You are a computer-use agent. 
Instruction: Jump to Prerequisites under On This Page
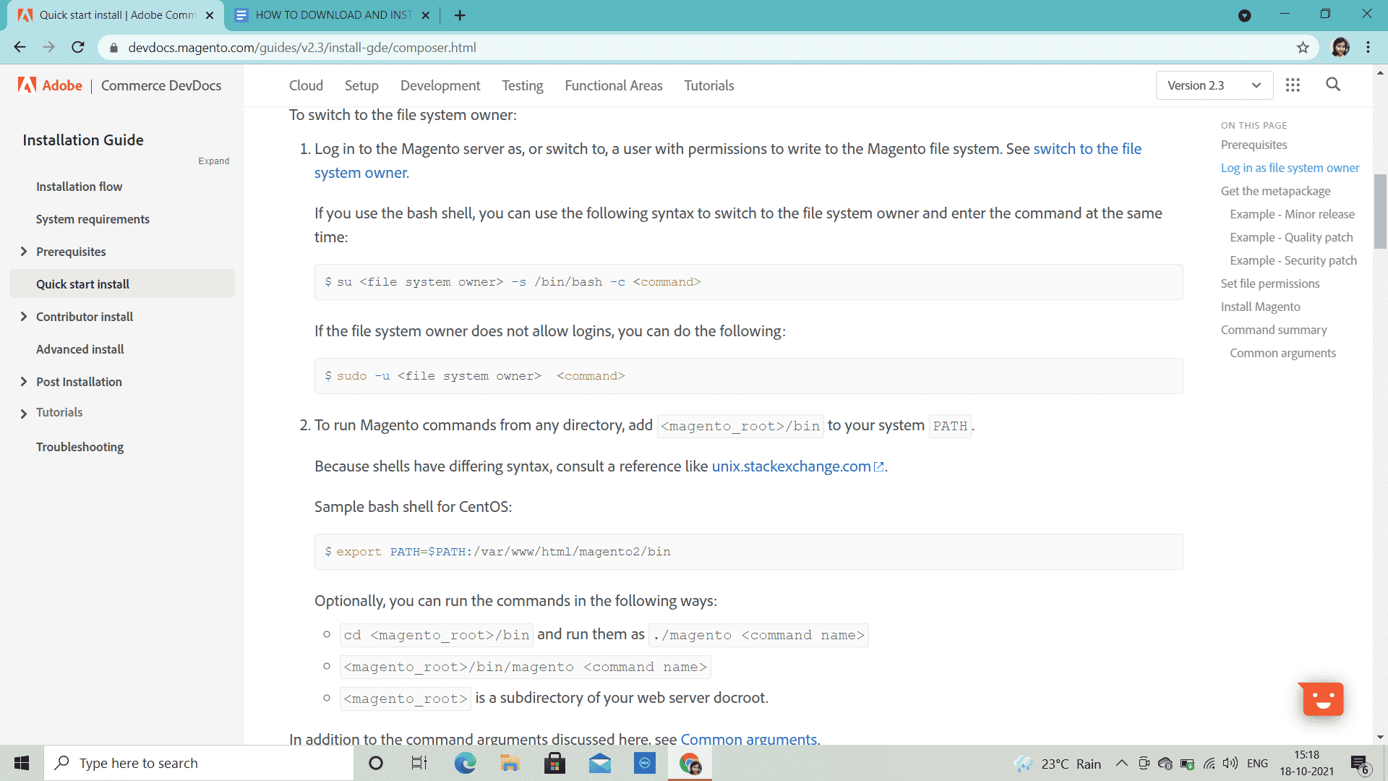(1254, 145)
